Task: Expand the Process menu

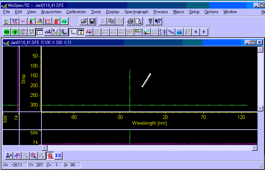Action: click(x=160, y=12)
